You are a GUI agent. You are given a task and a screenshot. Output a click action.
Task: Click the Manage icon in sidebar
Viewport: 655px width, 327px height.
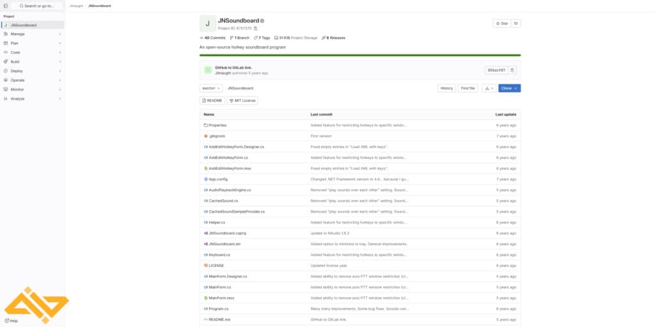pos(6,34)
